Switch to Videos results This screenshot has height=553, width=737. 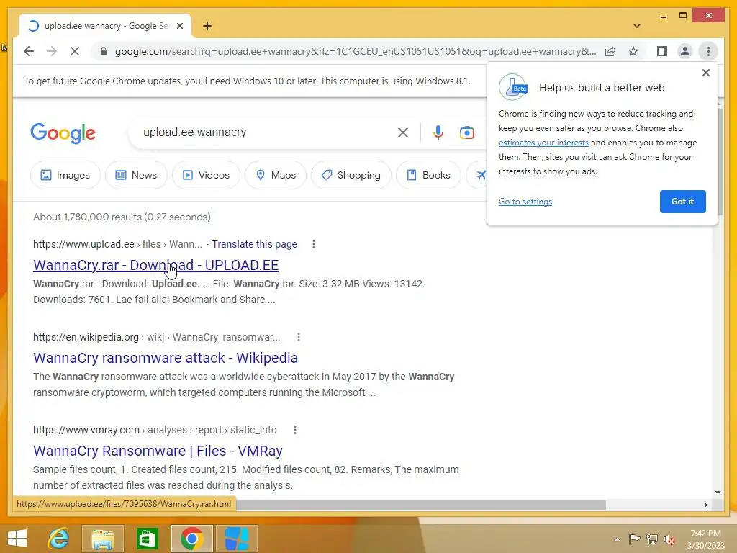[x=206, y=175]
